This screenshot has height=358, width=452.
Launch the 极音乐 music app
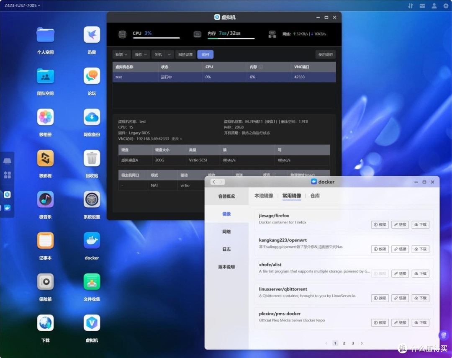(45, 200)
